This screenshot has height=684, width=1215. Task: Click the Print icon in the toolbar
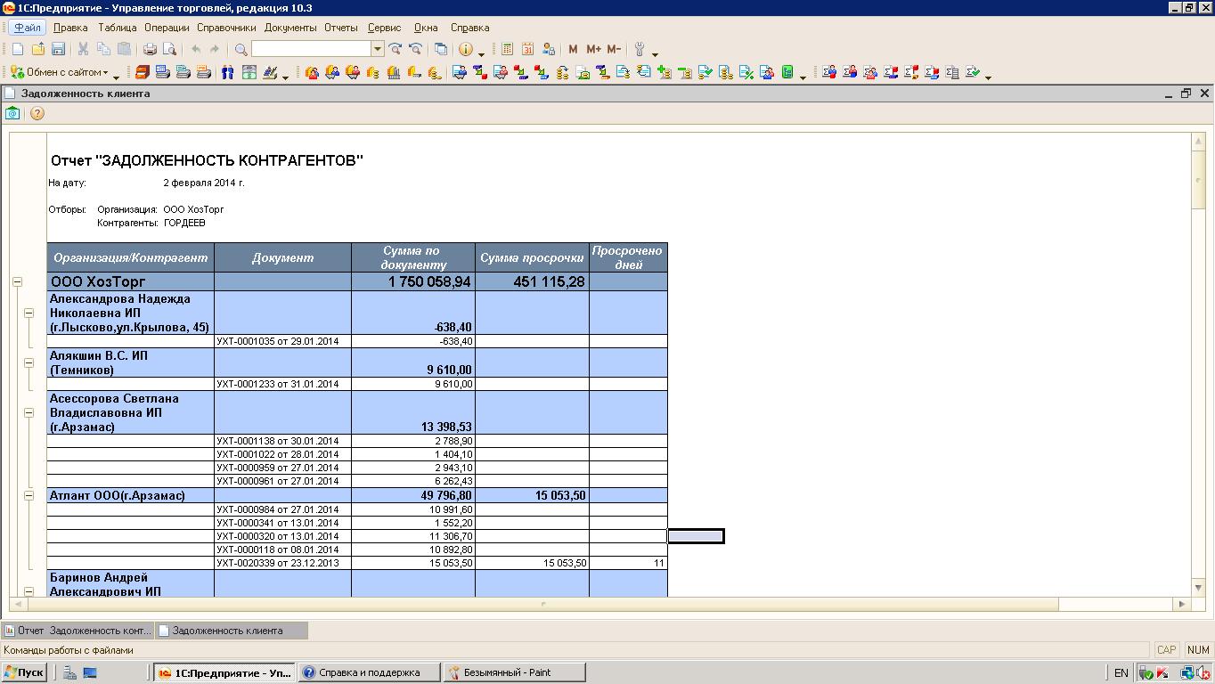click(150, 50)
